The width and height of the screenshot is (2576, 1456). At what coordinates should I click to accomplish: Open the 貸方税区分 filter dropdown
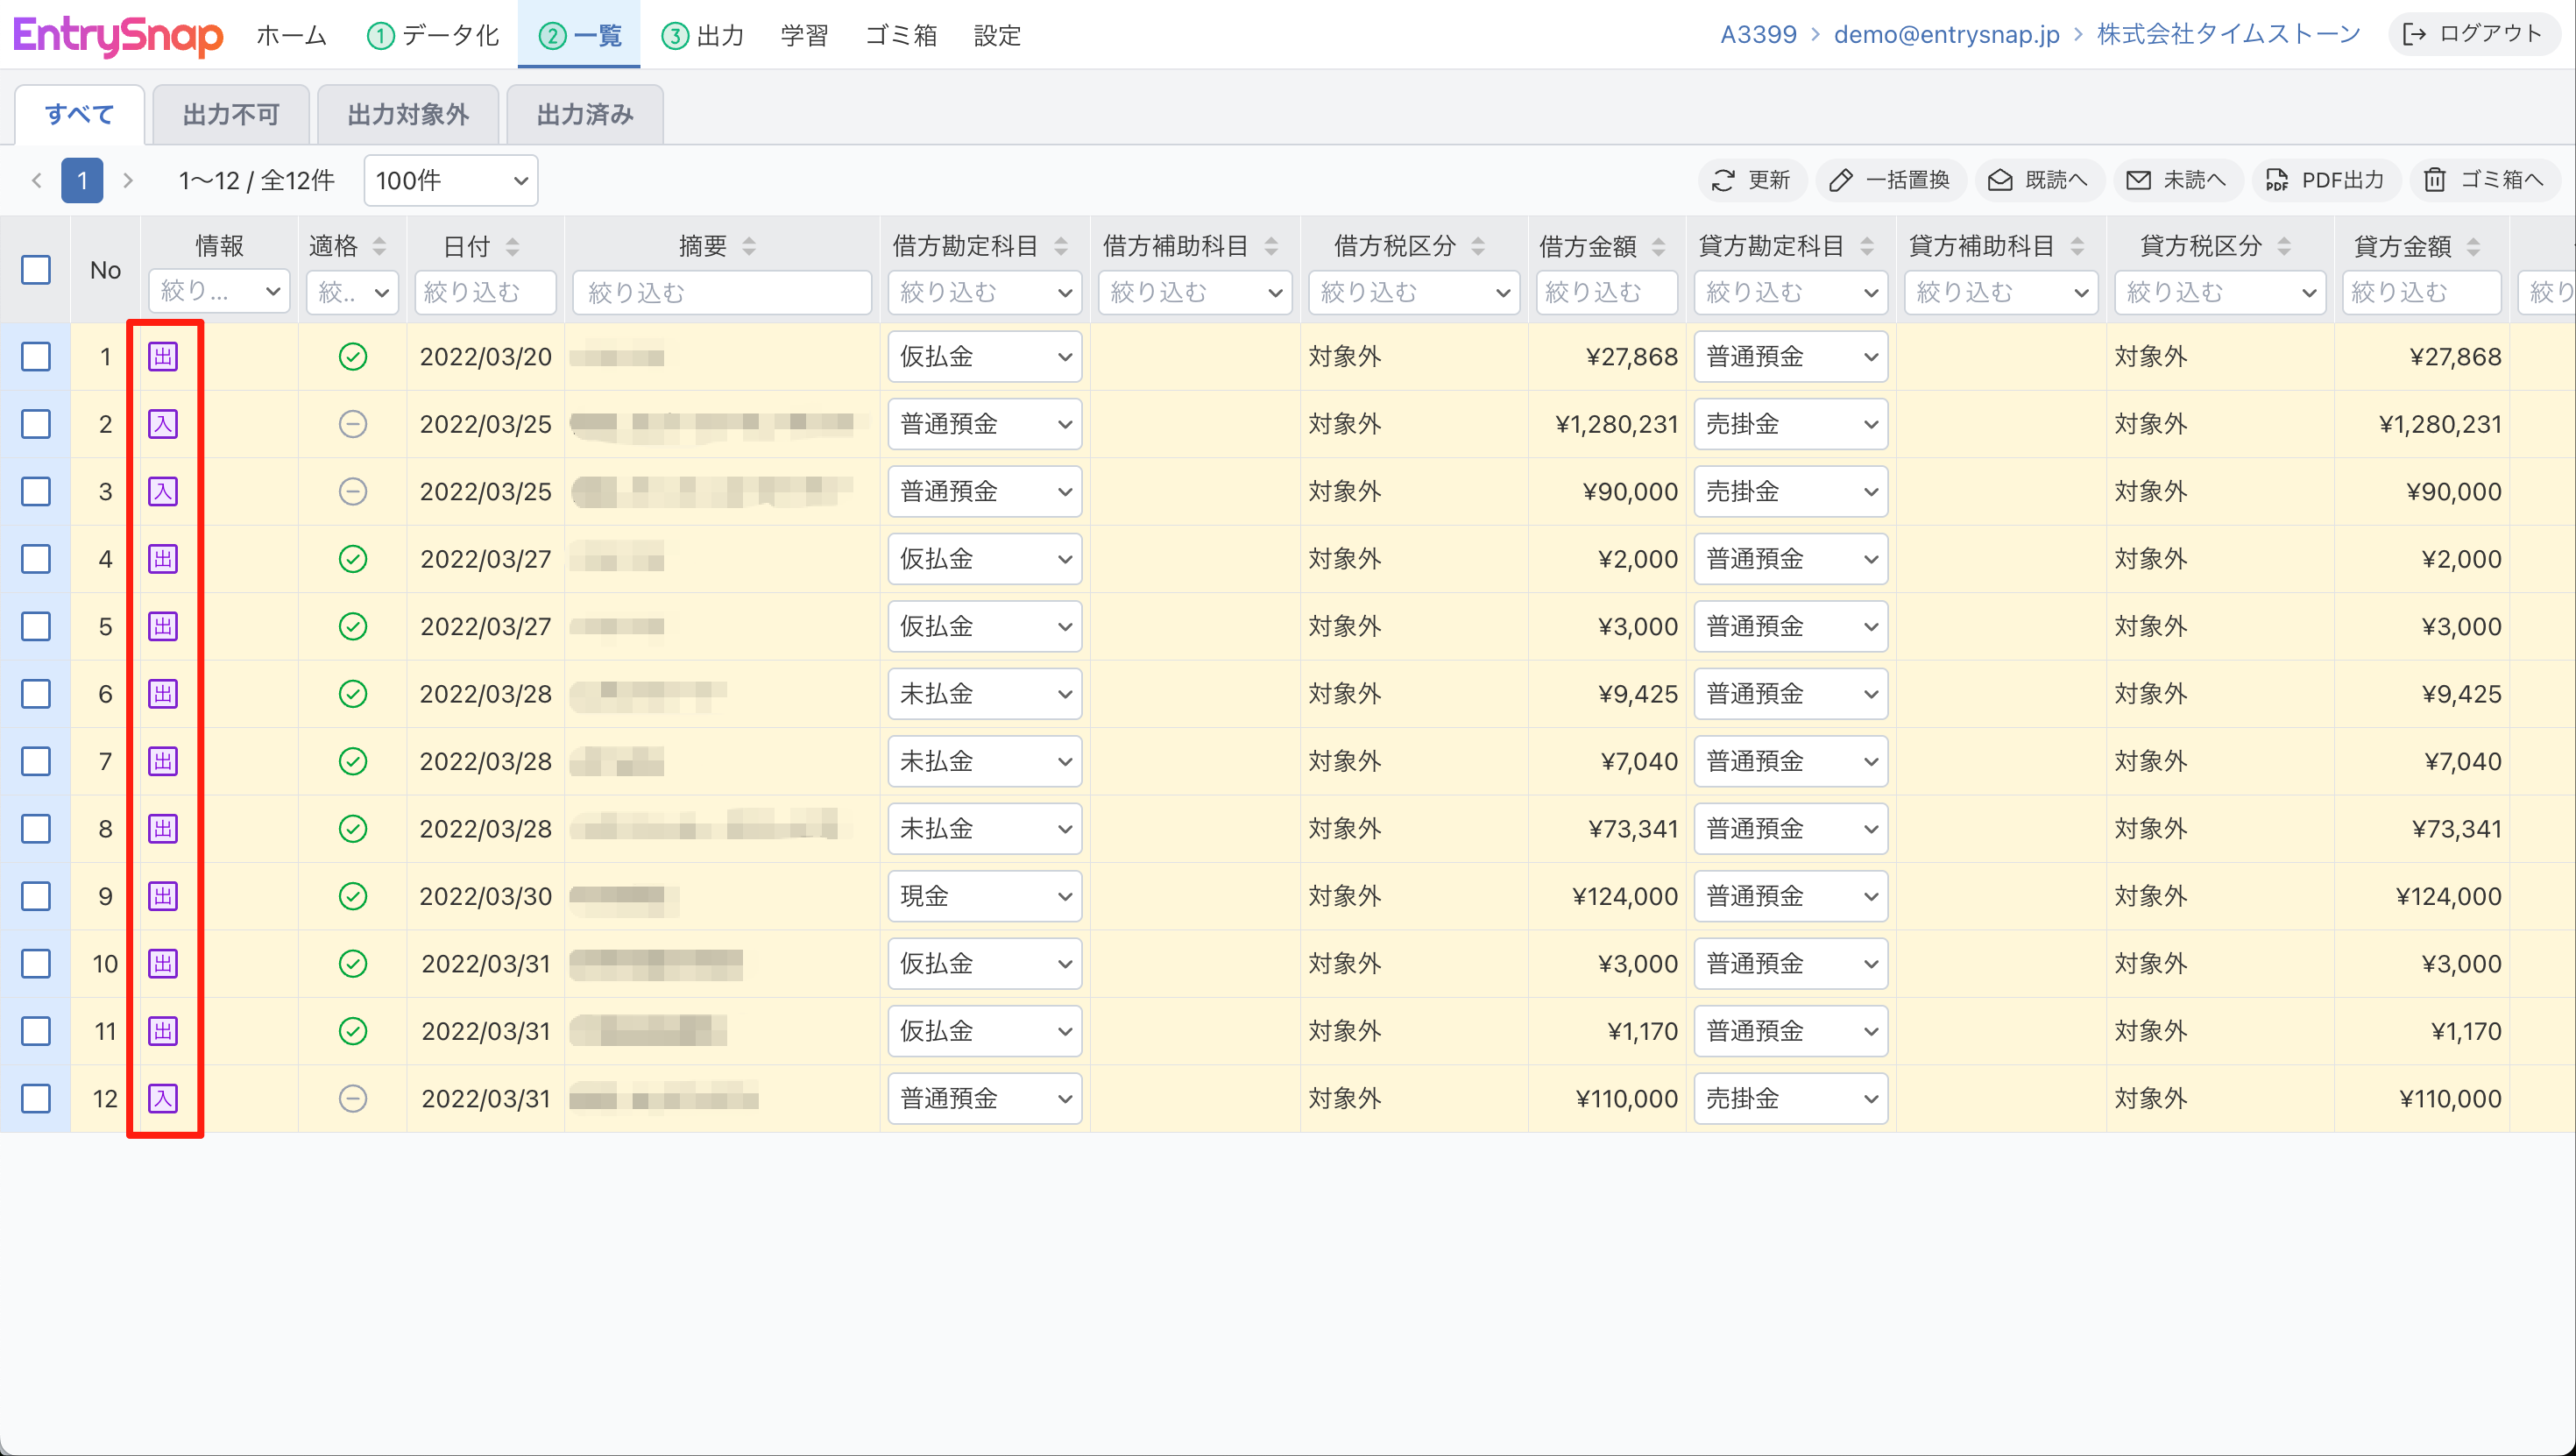(x=2220, y=292)
